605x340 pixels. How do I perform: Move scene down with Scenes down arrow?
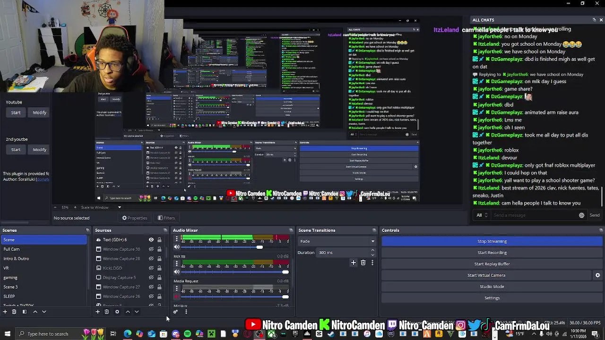point(44,312)
